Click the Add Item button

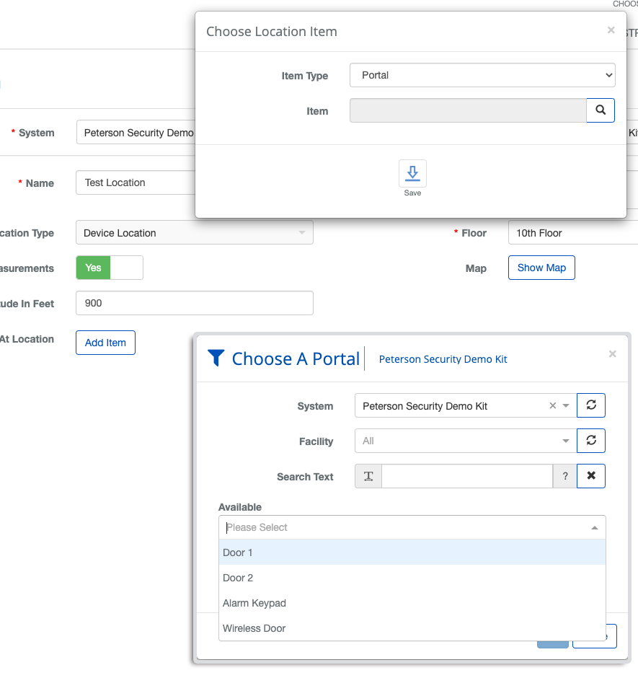[x=105, y=343]
